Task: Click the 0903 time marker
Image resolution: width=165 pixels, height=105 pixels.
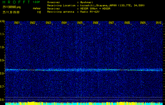Action: pos(49,23)
